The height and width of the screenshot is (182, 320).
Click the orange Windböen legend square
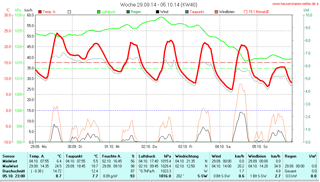pyautogui.click(x=216, y=12)
